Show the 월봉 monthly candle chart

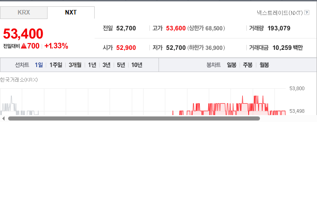pyautogui.click(x=264, y=65)
